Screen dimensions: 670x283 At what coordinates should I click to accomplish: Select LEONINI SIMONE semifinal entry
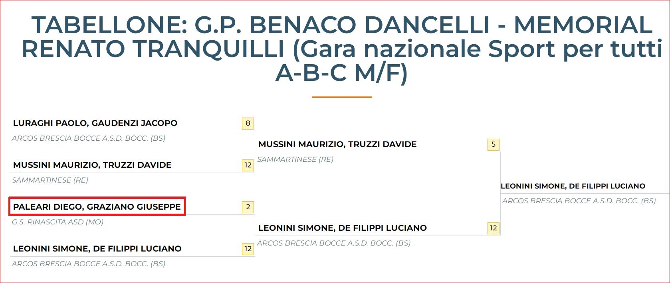(343, 228)
